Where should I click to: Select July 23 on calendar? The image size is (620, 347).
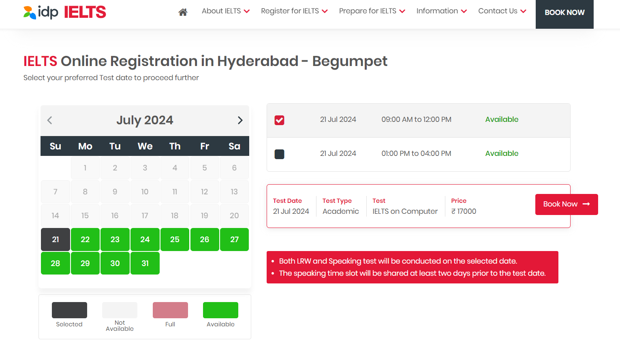(x=115, y=239)
